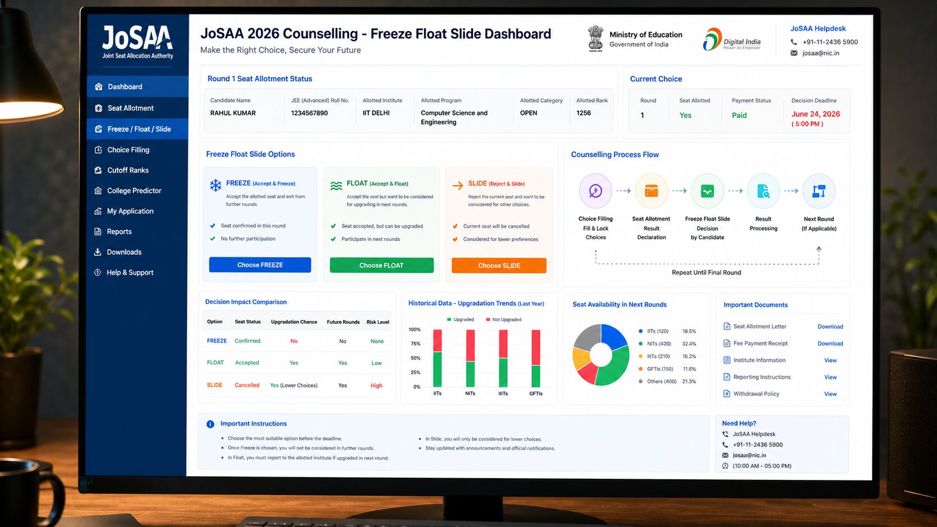Viewport: 937px width, 527px height.
Task: Click the Freeze Float Slide Decision step icon
Action: point(707,191)
